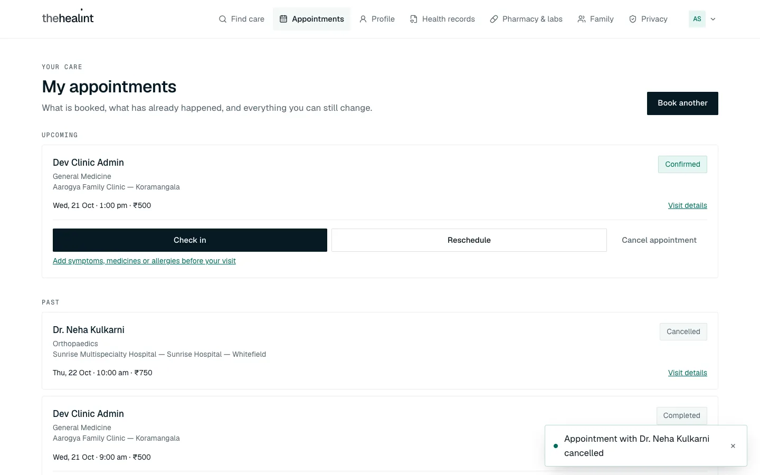Screen dimensions: 760x475
Task: Click the Privacy shield icon
Action: (633, 19)
